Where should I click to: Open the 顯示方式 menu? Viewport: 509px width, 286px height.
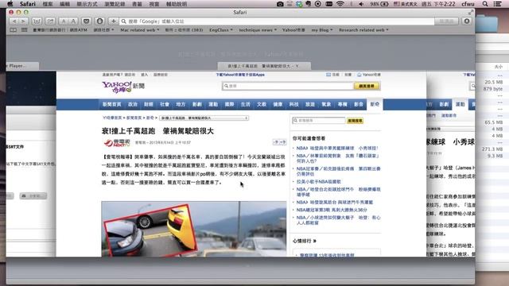pos(87,4)
